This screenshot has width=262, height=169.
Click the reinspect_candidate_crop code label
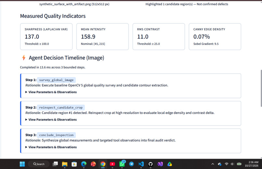click(x=61, y=107)
